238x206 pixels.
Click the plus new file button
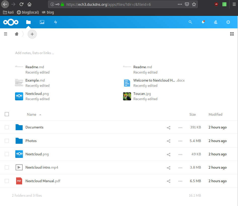32,34
